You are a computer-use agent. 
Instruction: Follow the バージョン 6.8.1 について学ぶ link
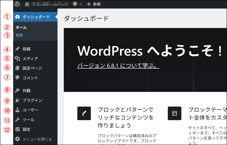point(118,66)
